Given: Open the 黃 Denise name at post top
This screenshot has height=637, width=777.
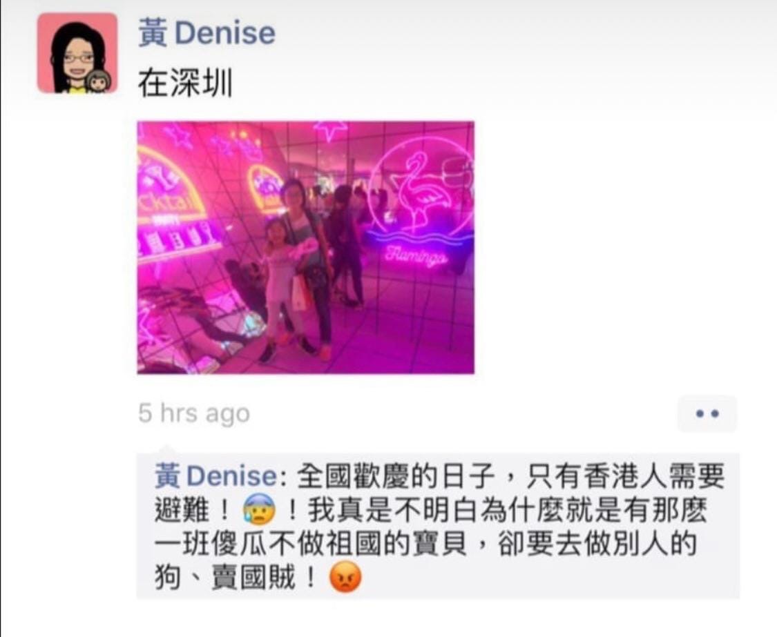Looking at the screenshot, I should click(x=207, y=33).
